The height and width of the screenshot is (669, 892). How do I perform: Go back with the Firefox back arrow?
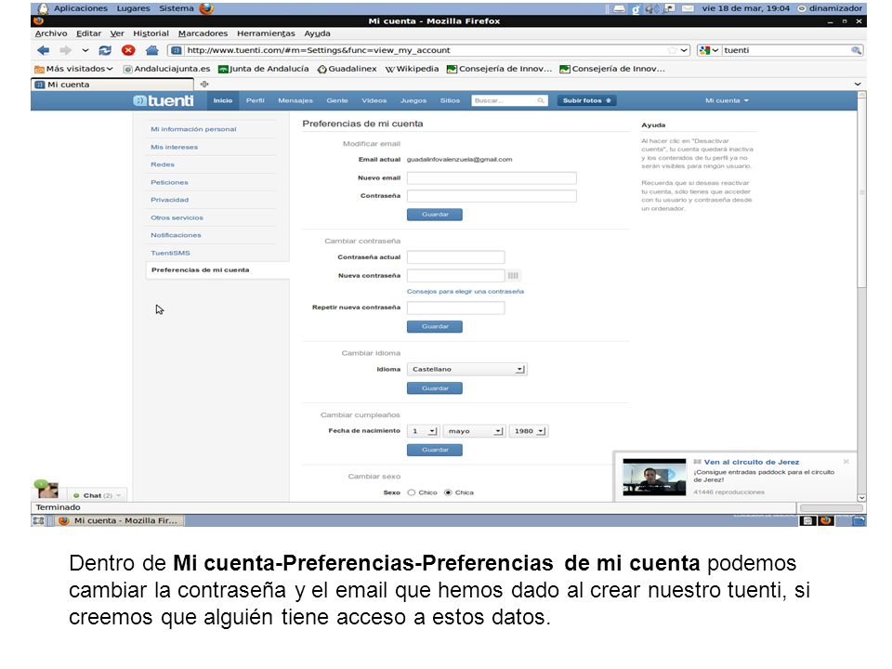pyautogui.click(x=44, y=50)
